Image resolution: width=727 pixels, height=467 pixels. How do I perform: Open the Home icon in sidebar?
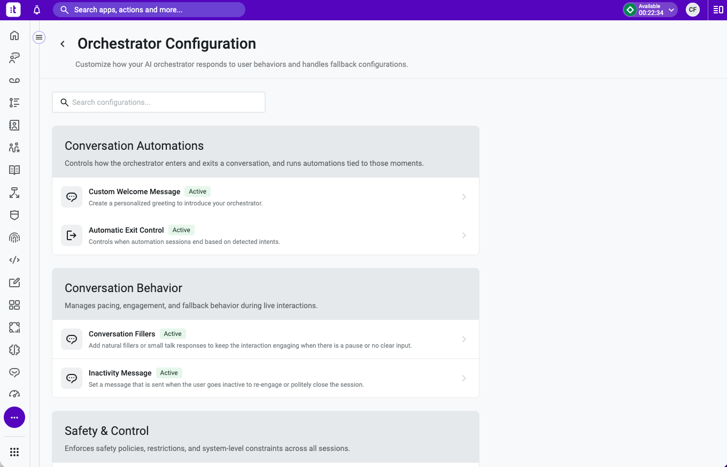14,36
